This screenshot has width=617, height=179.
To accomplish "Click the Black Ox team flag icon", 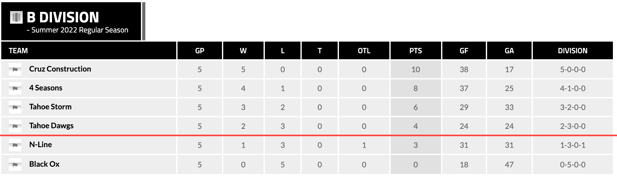I will point(15,165).
